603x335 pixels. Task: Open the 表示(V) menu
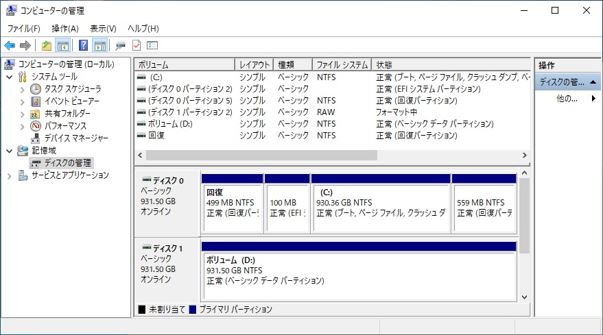103,28
